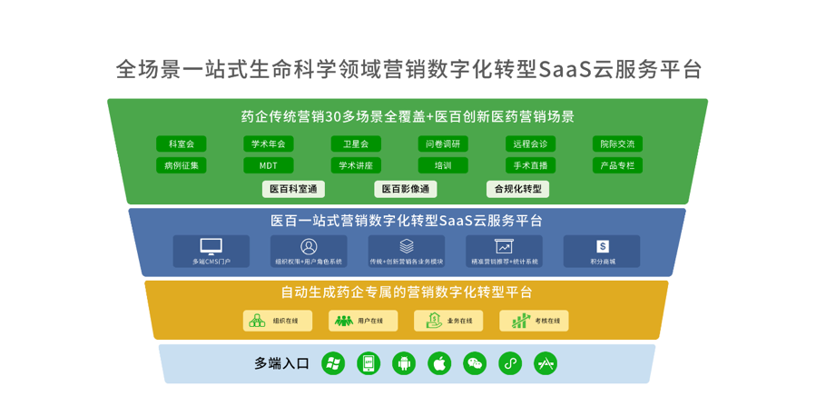
Task: Click the green heading 药企传统营销30多场景全覆盖
Action: click(333, 116)
